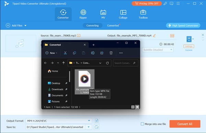206x133 pixels.
Task: Click the navigation pane scrollbar
Action: (69, 76)
